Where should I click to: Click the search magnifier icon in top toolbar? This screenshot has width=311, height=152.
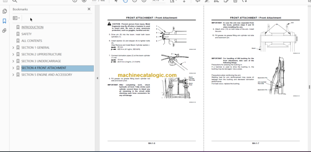click(15, 1)
